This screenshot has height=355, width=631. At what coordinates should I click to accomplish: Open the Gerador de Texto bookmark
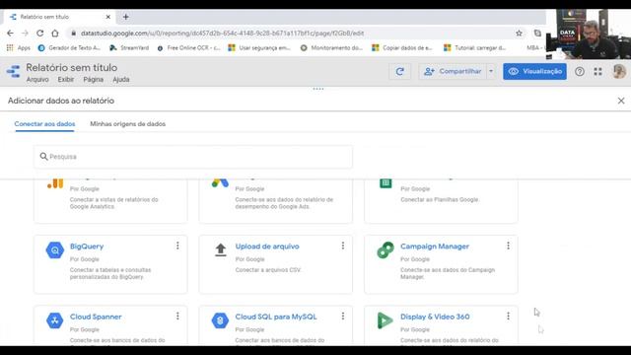(x=69, y=48)
